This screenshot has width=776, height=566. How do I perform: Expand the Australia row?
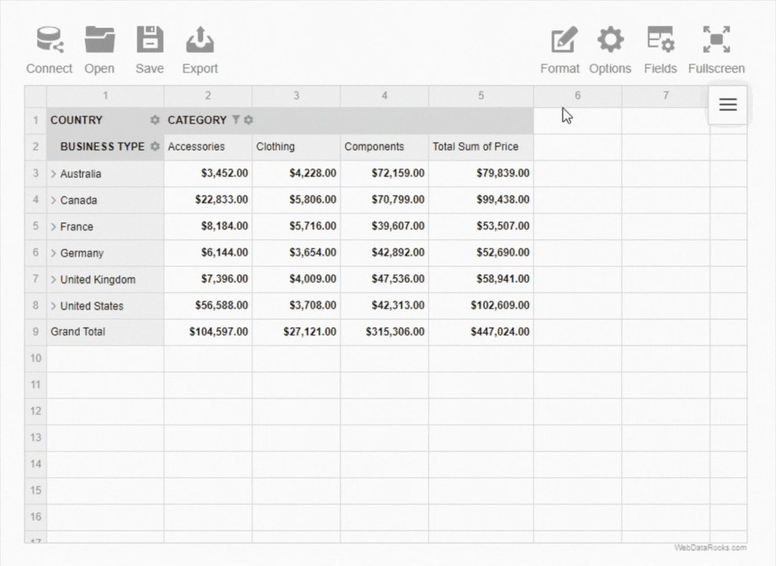(x=54, y=174)
